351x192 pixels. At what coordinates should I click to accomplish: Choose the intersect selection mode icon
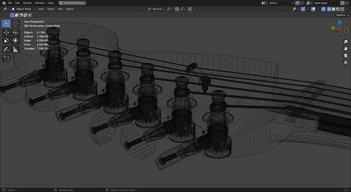[x=30, y=15]
